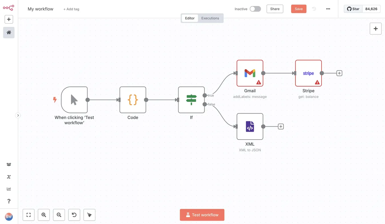Click the tidy up nodes icon
Image resolution: width=385 pixels, height=224 pixels.
(x=89, y=215)
